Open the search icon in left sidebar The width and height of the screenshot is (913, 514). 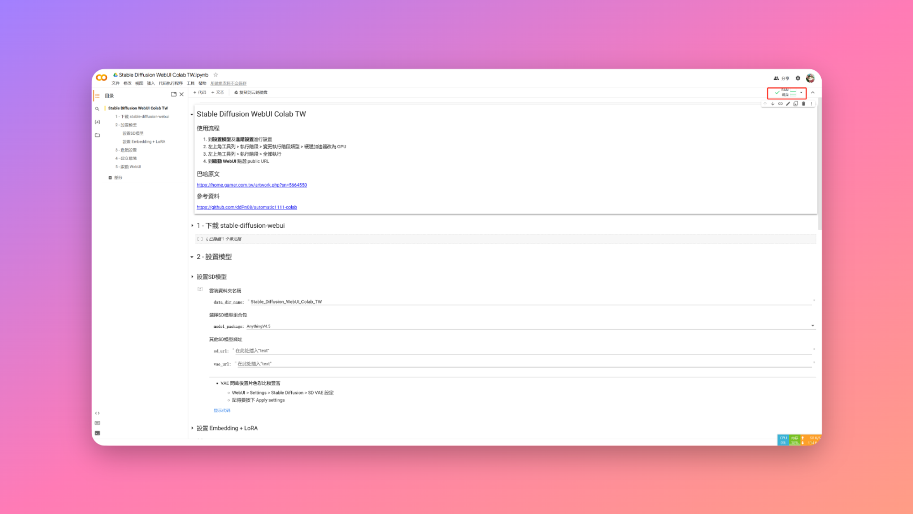click(97, 109)
